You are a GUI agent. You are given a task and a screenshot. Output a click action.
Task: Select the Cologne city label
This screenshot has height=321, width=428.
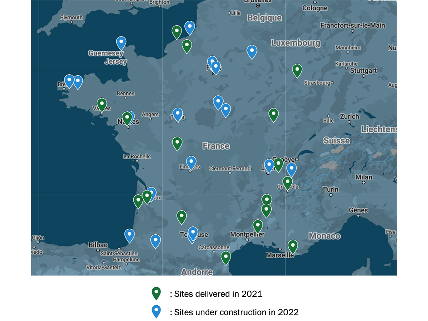click(315, 8)
